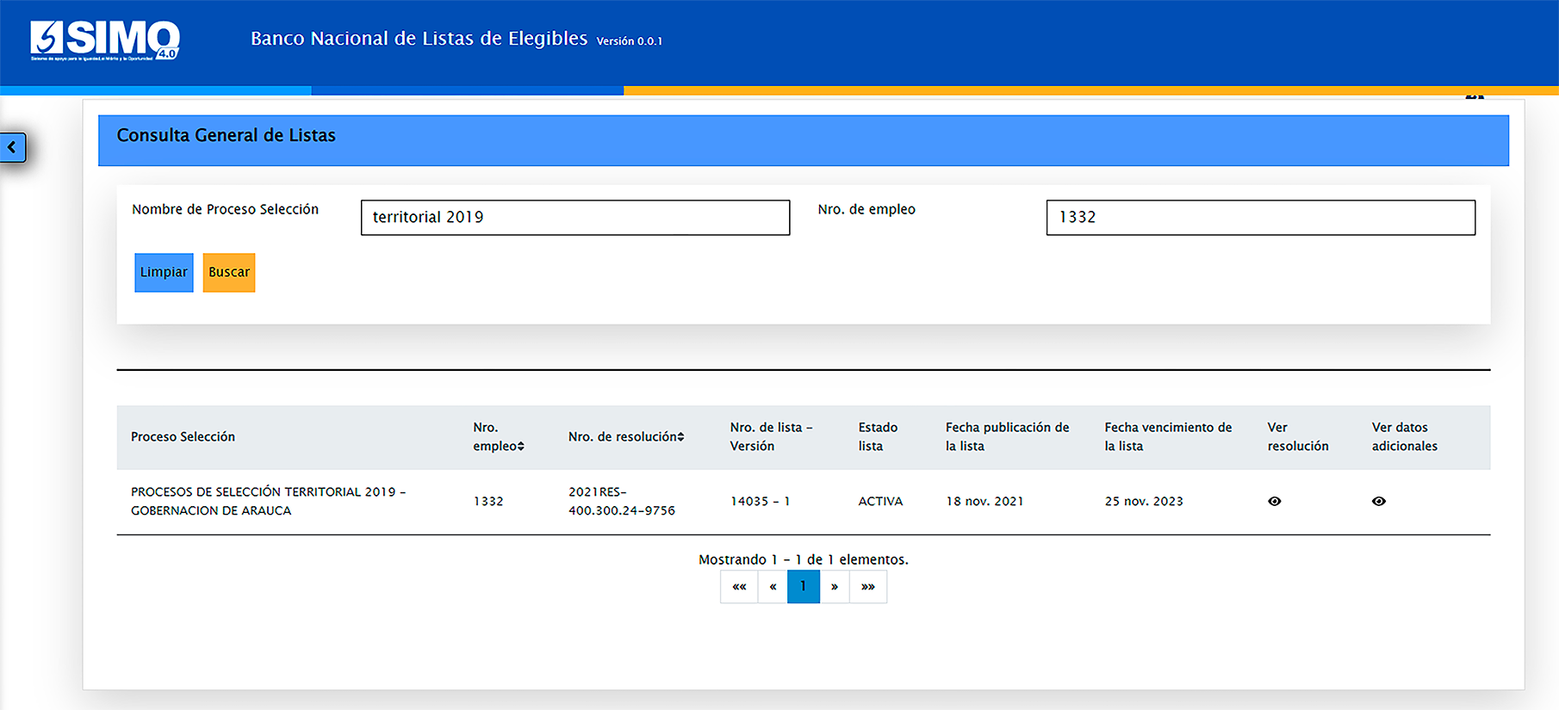Image resolution: width=1559 pixels, height=710 pixels.
Task: Sort by Nro. empleo column arrows
Action: pyautogui.click(x=520, y=447)
